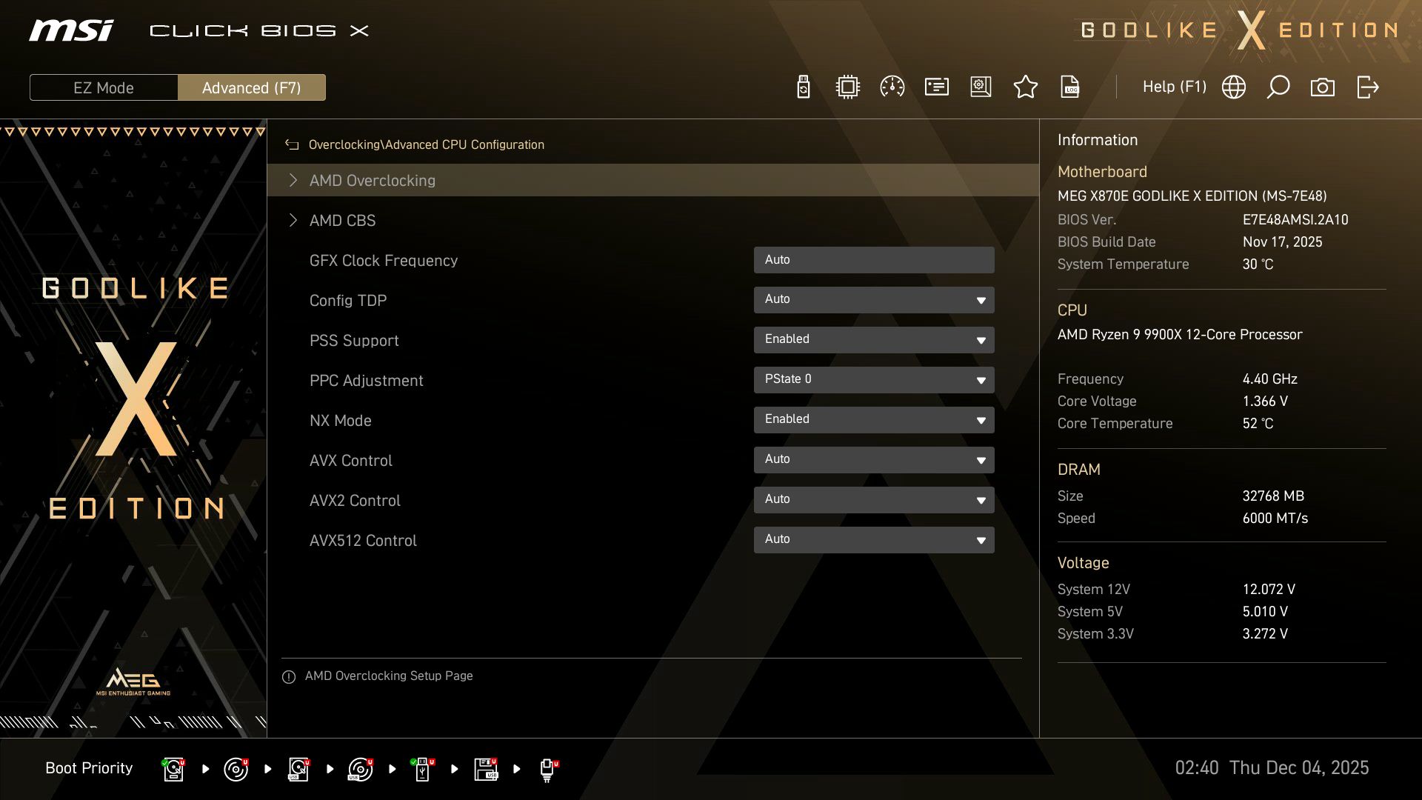The width and height of the screenshot is (1422, 800).
Task: Set PSS Support to Disabled
Action: [x=874, y=339]
